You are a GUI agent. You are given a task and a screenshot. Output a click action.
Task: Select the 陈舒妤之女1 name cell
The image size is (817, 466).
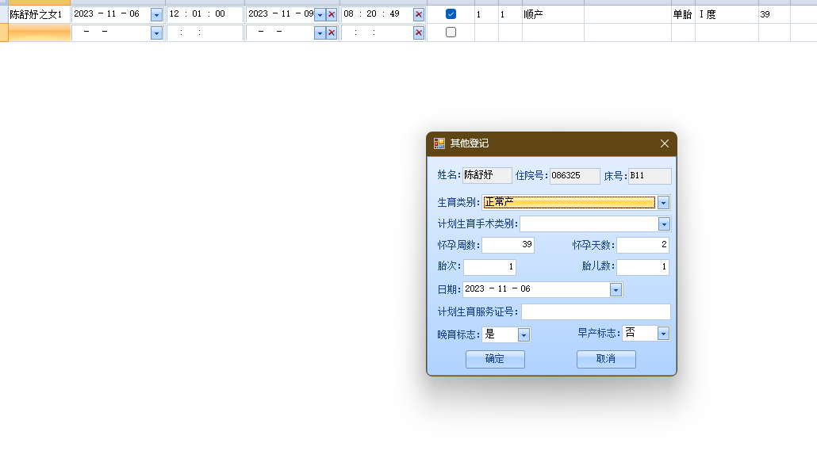[x=38, y=14]
